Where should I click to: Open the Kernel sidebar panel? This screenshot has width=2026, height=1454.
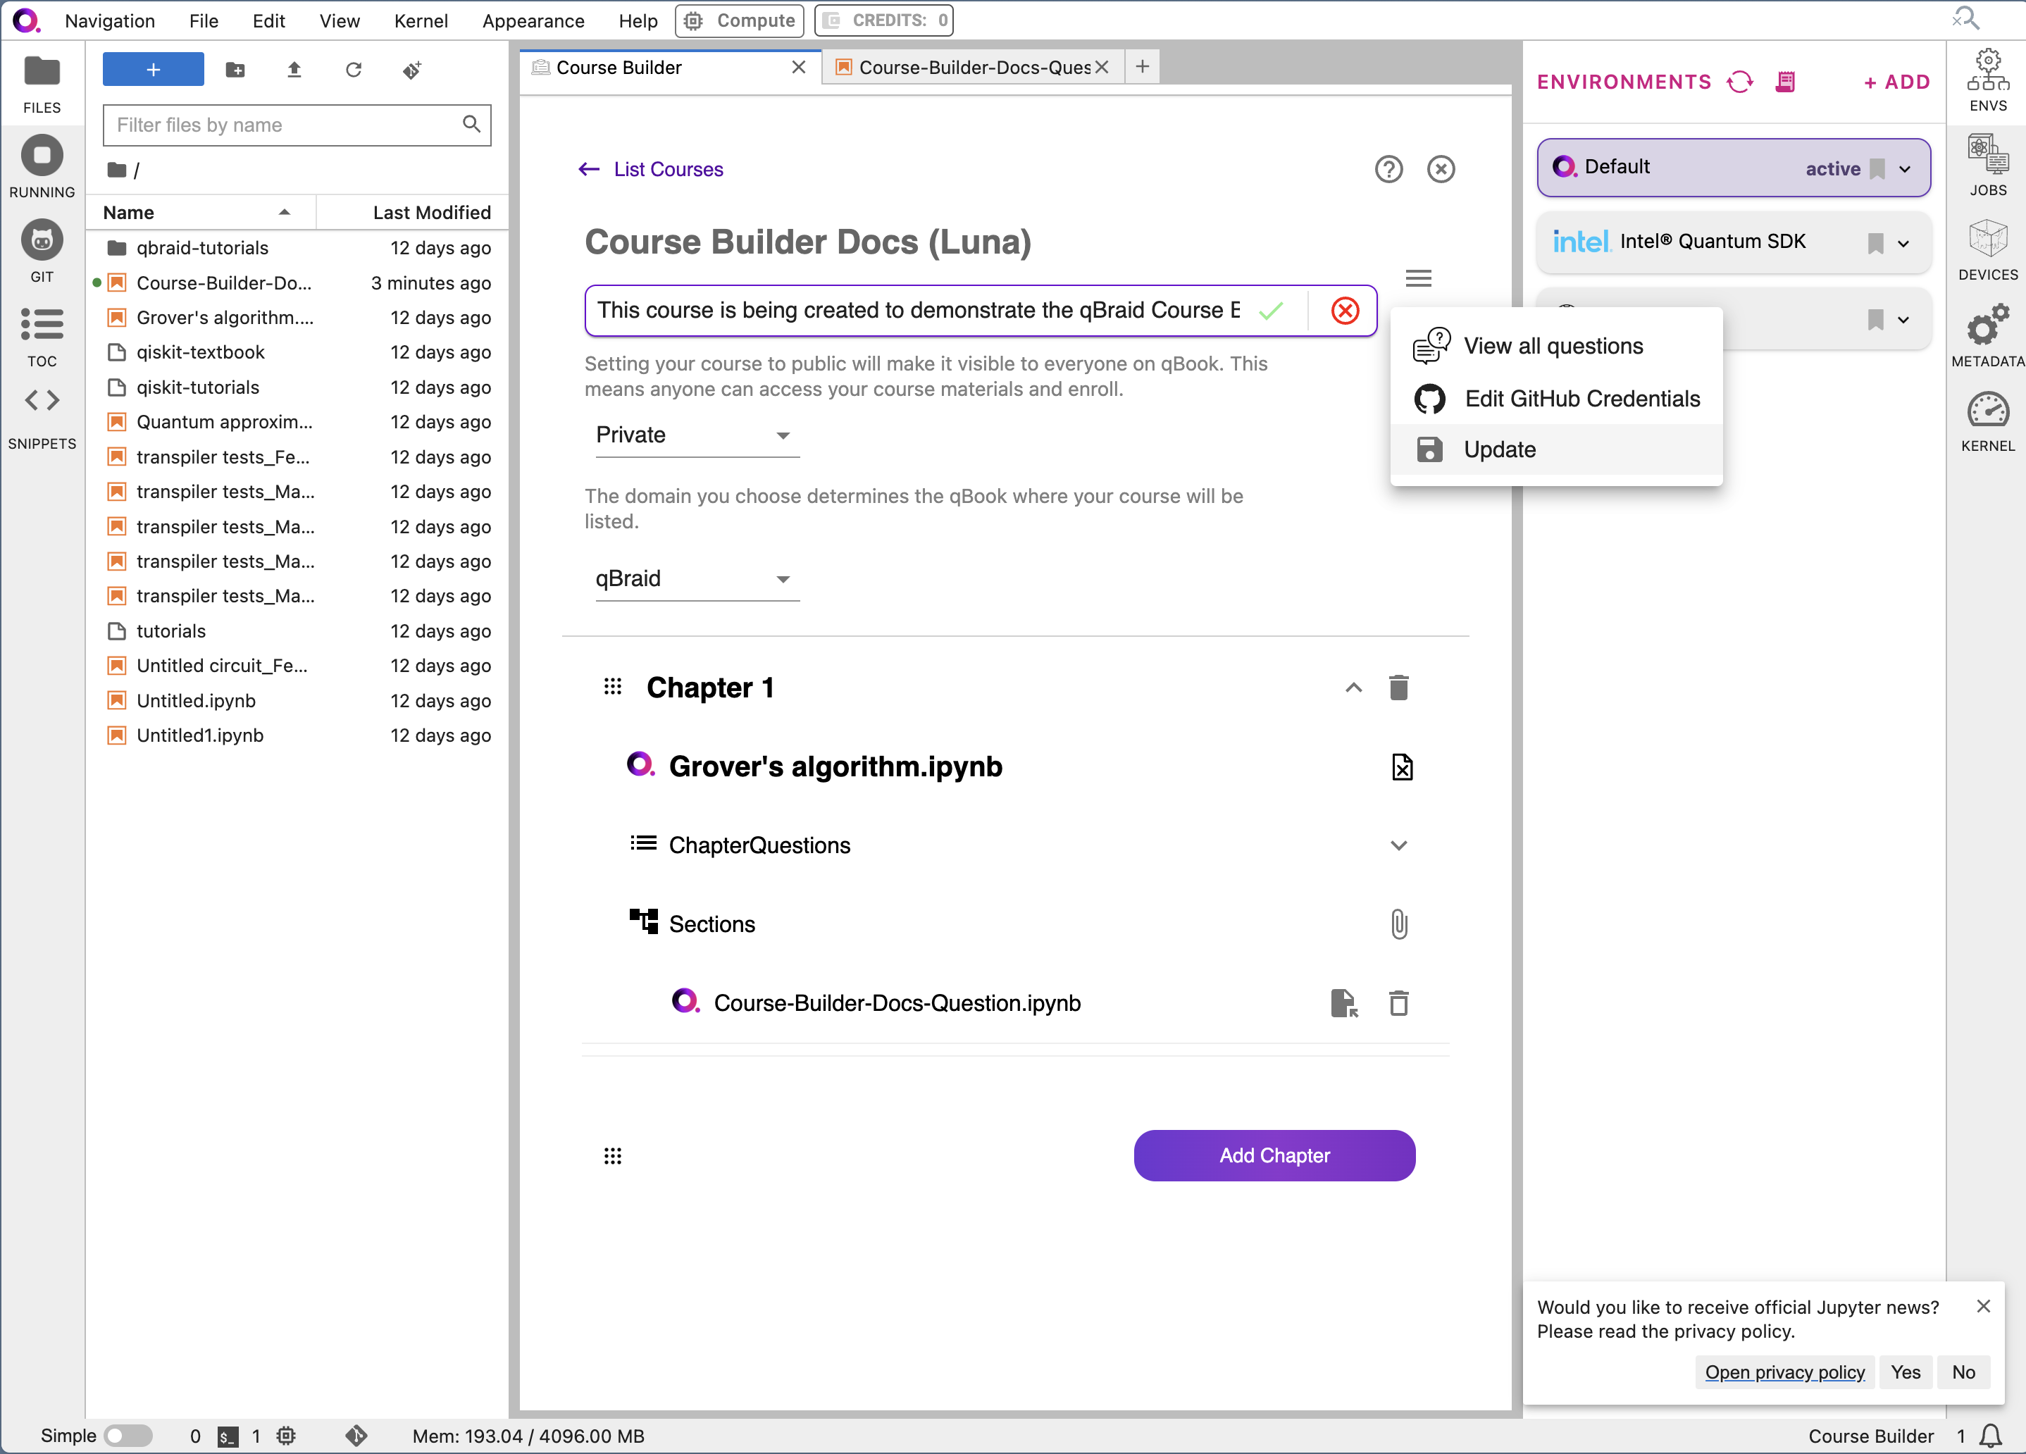[x=1987, y=421]
